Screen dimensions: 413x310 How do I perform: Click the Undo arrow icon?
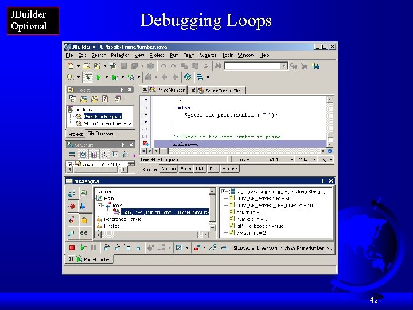pyautogui.click(x=163, y=66)
